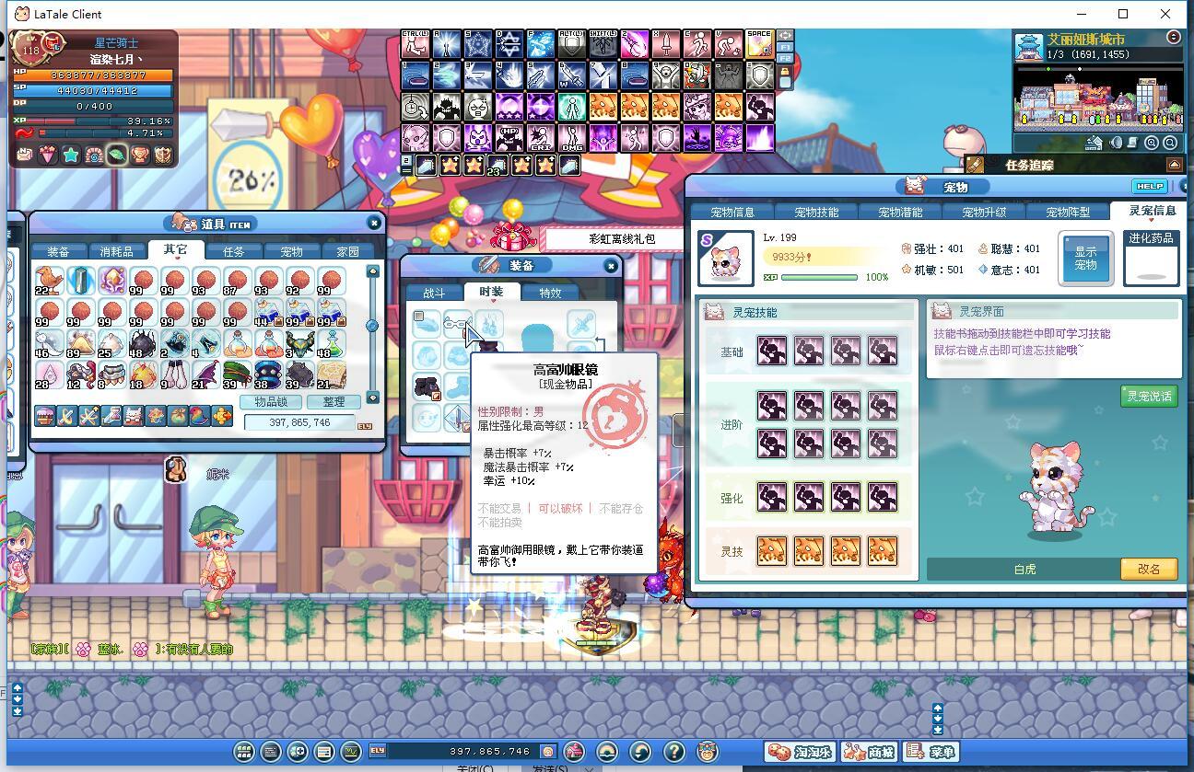This screenshot has height=772, width=1194.
Task: Click the 改名 rename button
Action: click(x=1149, y=569)
